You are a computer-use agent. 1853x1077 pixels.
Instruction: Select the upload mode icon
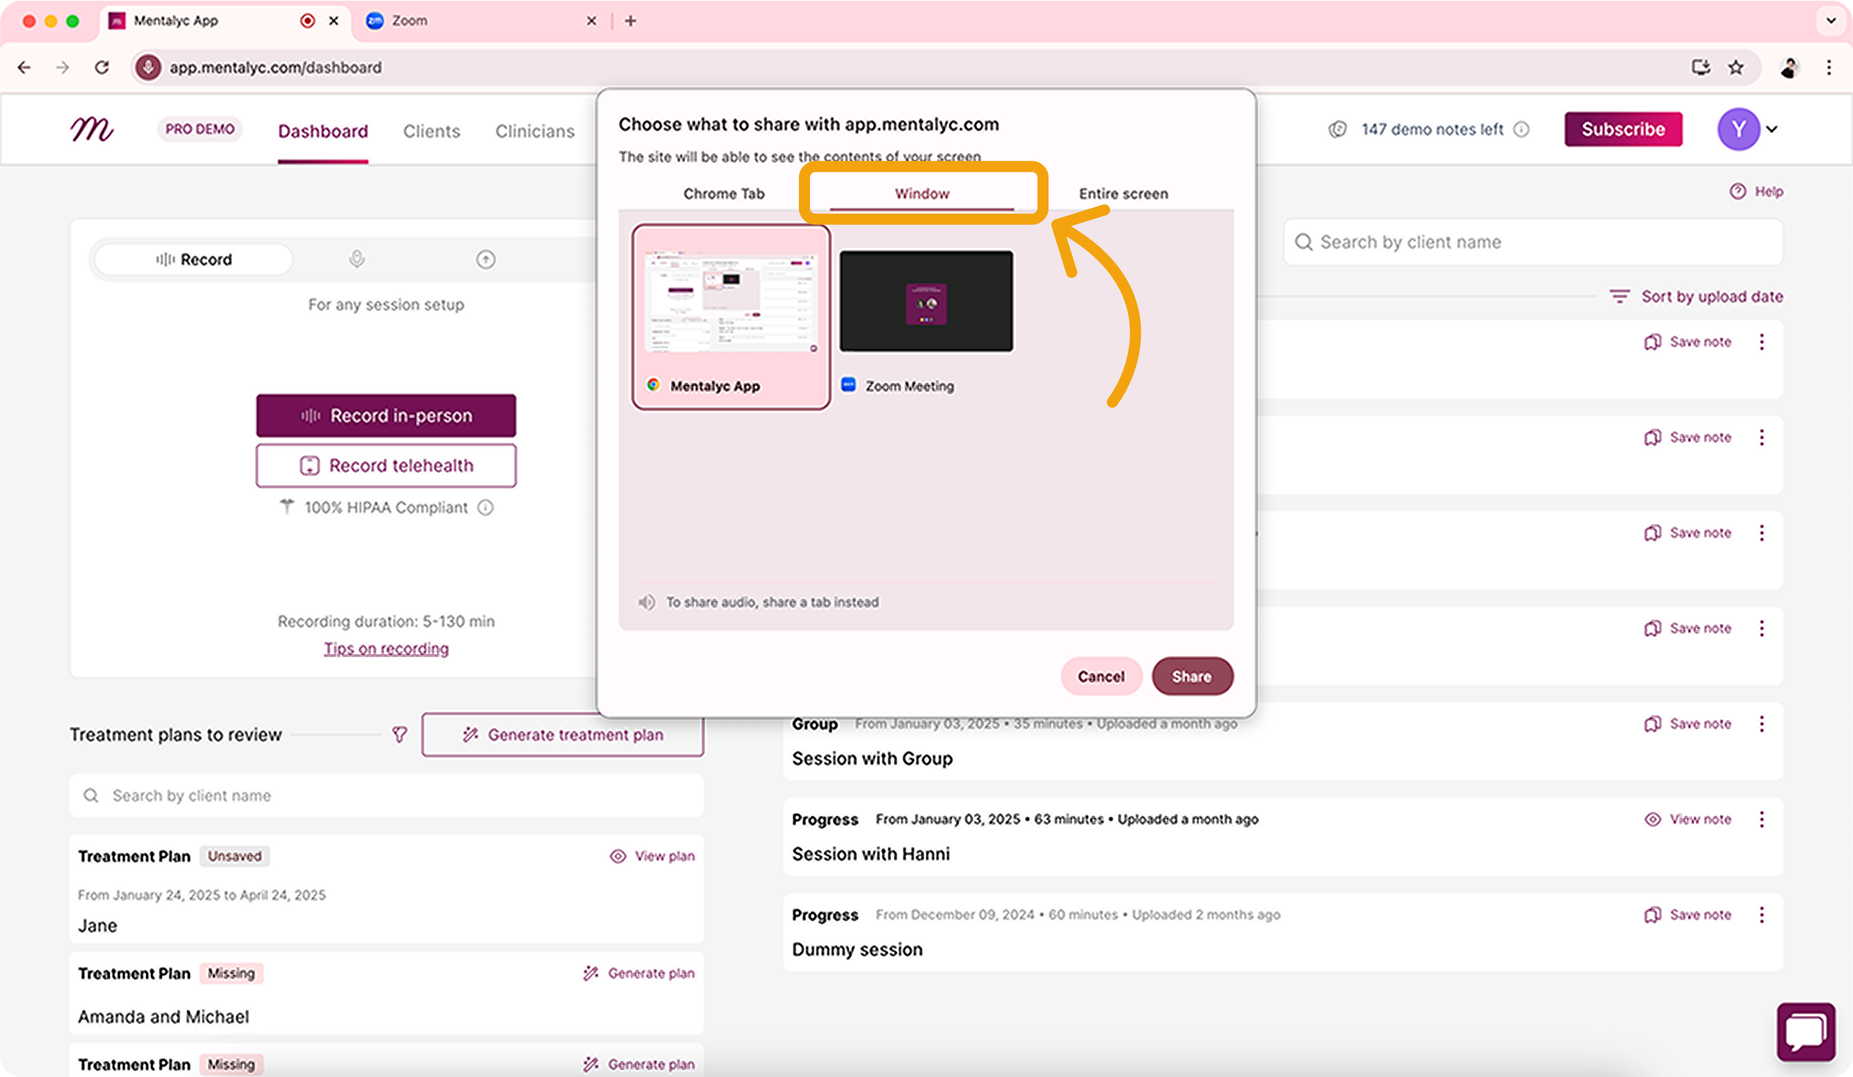pos(485,259)
